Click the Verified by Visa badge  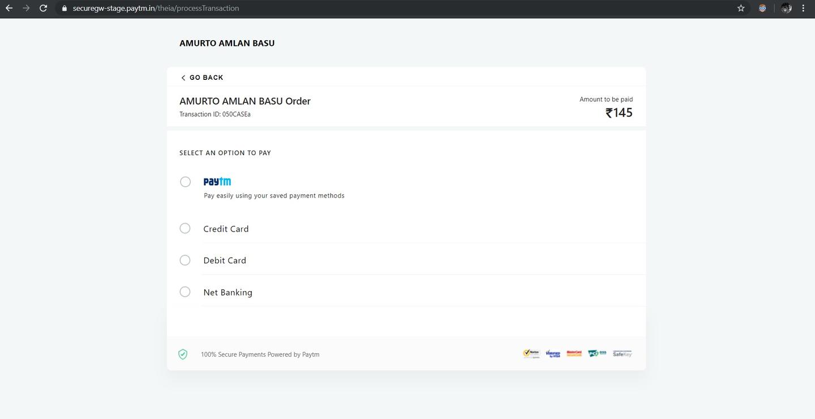553,354
